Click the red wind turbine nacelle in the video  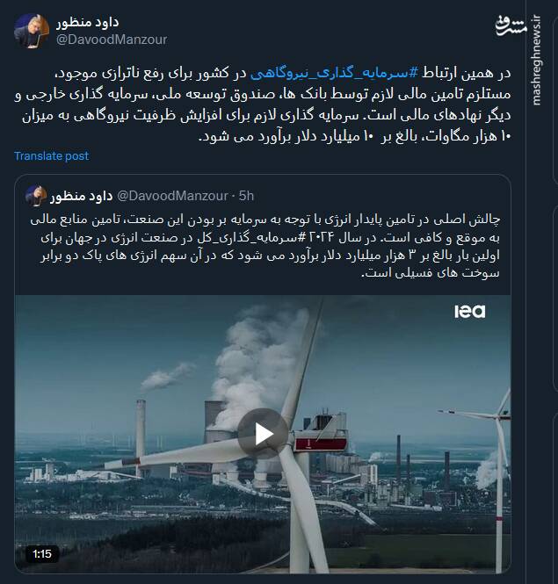pyautogui.click(x=321, y=444)
